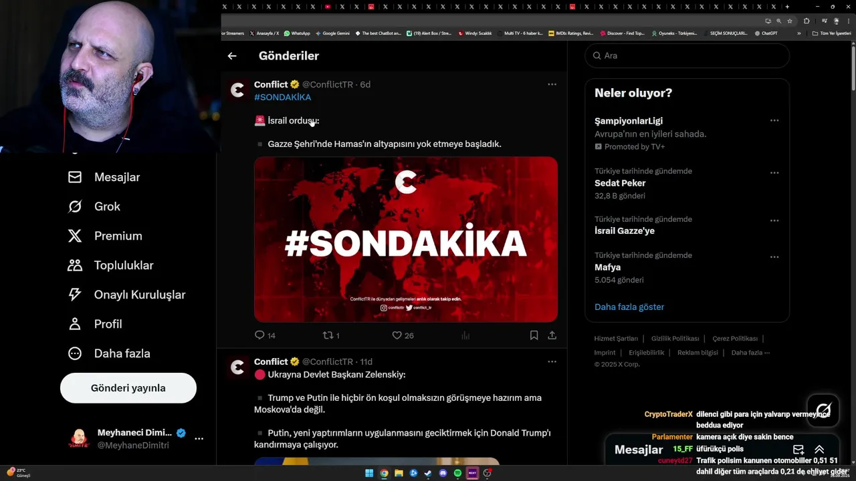Click the Gönderi yayınla button
Screen dimensions: 856x481
tap(128, 388)
